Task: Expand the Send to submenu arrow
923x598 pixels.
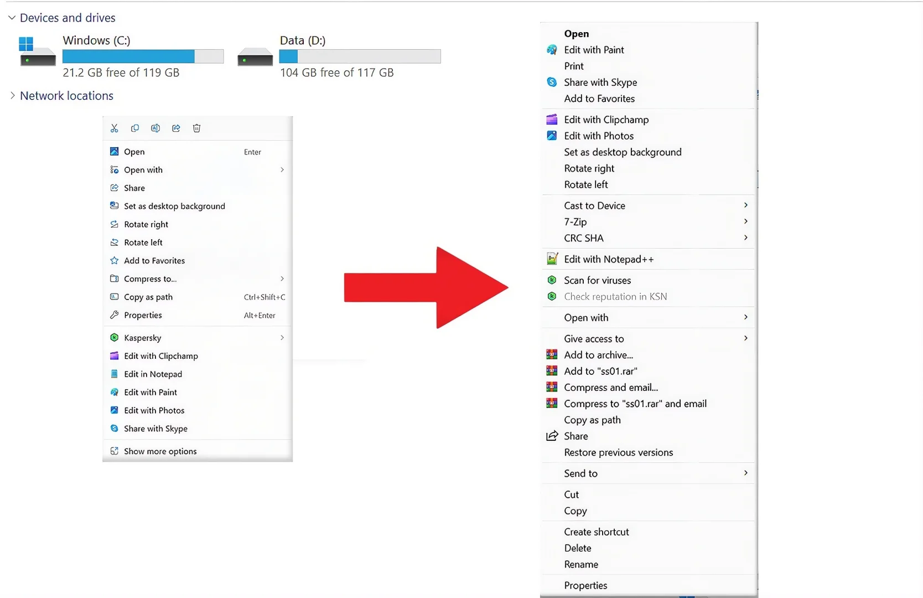Action: pyautogui.click(x=746, y=473)
